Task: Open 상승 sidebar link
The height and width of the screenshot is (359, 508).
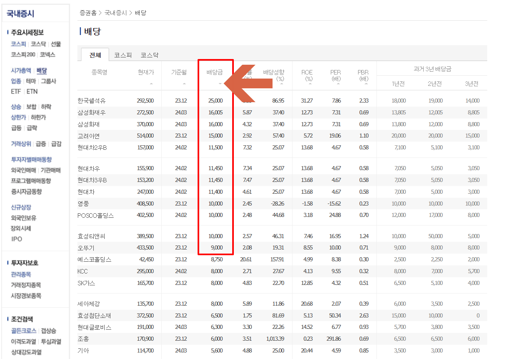Action: tap(16, 107)
